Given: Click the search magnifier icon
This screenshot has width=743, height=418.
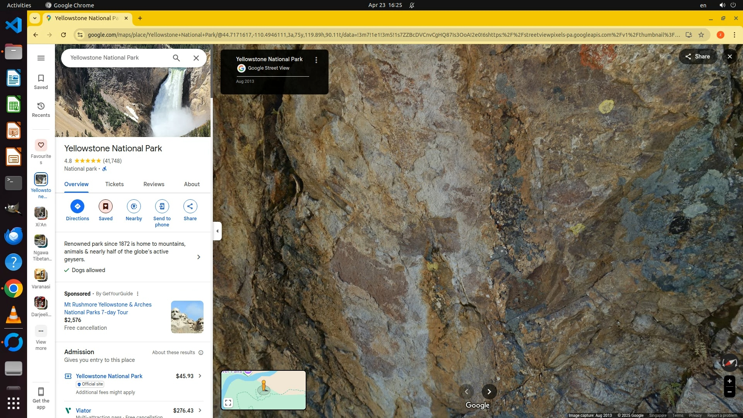Looking at the screenshot, I should [x=176, y=58].
